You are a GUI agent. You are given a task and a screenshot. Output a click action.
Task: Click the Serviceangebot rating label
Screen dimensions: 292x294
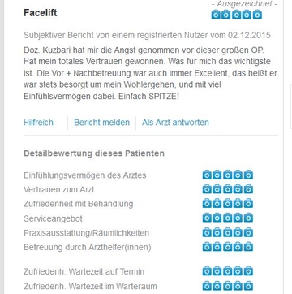[x=53, y=218]
